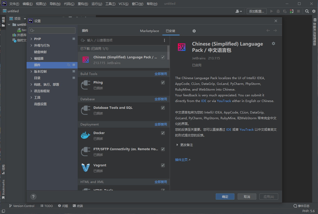Viewport: 318px width, 214px height.
Task: Open the Search Everywhere magnifier in main toolbar
Action: point(307,11)
